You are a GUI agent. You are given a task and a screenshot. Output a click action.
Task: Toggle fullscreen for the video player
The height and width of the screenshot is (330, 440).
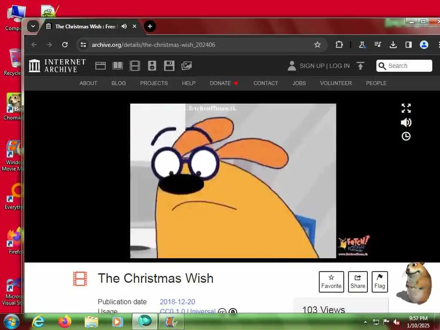406,108
